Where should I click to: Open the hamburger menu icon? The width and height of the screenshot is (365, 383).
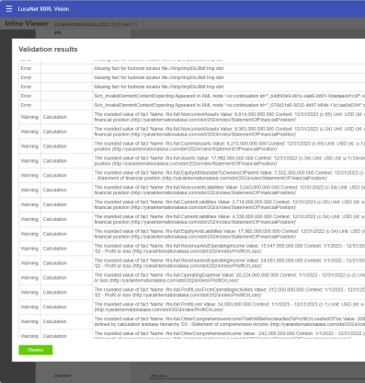click(x=9, y=9)
